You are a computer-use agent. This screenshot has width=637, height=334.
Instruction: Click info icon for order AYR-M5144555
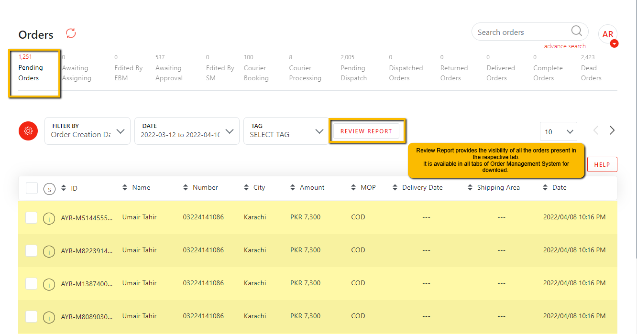point(49,218)
